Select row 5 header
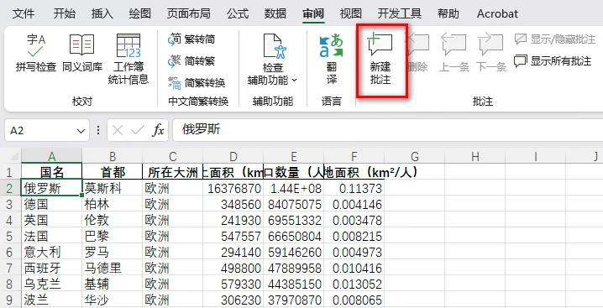603x308 pixels. [x=9, y=236]
